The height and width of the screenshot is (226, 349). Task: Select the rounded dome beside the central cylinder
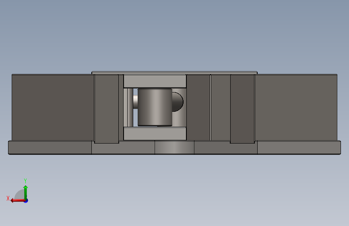tap(178, 102)
